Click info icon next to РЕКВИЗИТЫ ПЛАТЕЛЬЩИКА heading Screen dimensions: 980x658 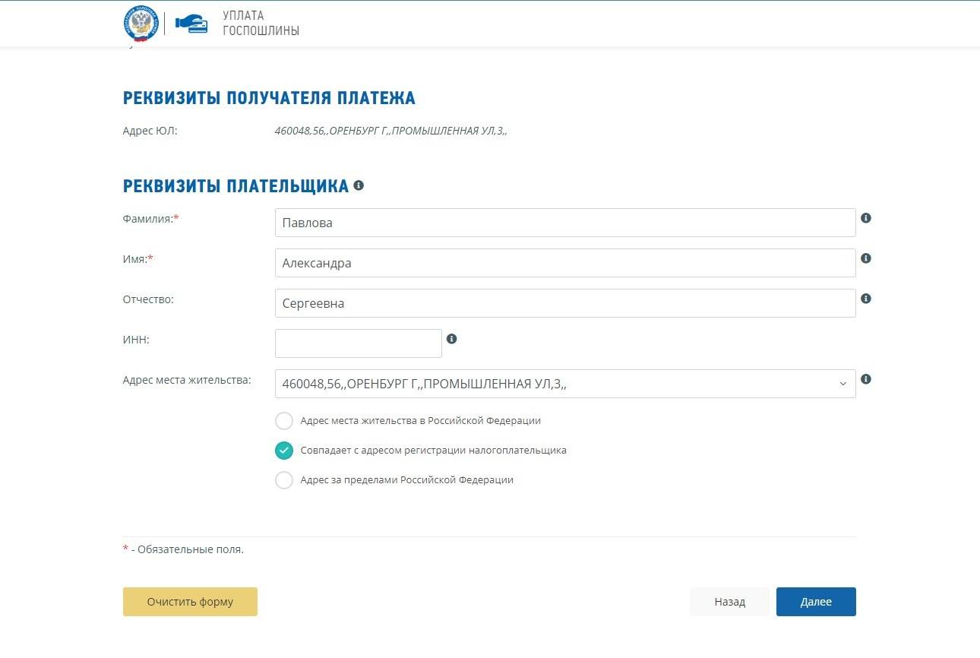[359, 185]
